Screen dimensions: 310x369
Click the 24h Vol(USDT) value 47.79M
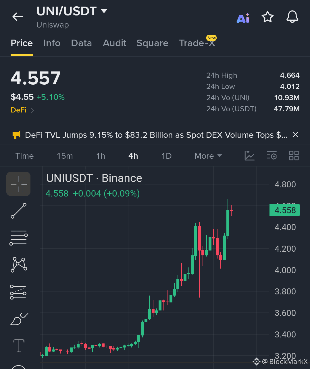(x=287, y=109)
